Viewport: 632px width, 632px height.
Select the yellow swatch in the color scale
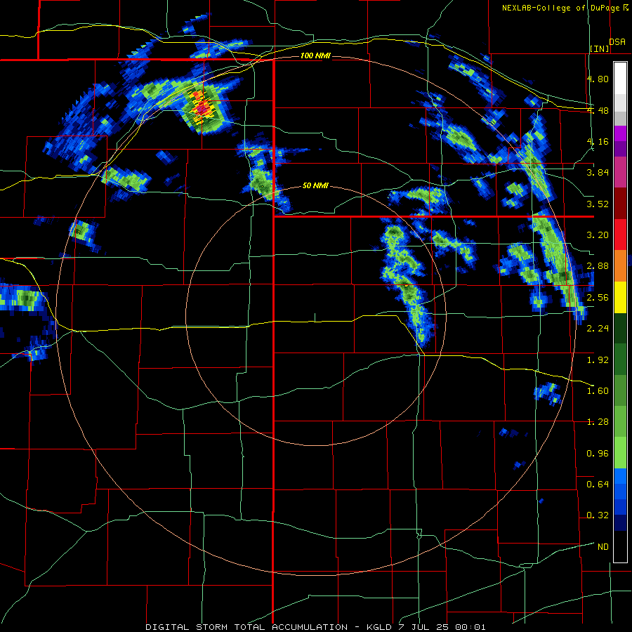620,298
